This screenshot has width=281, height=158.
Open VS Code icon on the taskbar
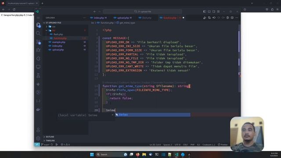pos(177,154)
